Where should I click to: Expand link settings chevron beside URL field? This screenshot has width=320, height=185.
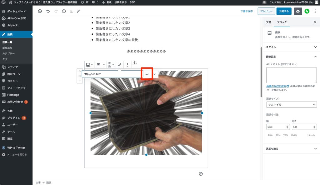point(155,74)
